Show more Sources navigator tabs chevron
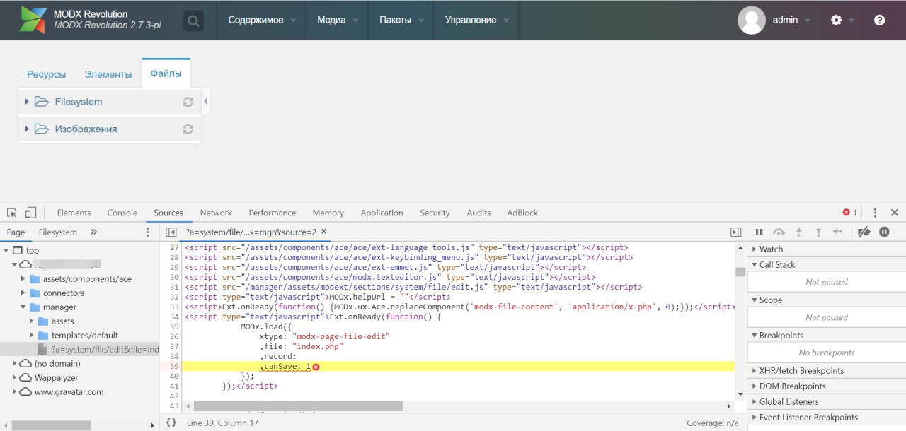The width and height of the screenshot is (906, 431). (x=94, y=232)
